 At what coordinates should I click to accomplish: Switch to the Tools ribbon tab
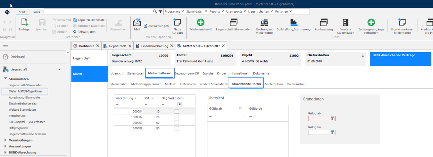36,12
